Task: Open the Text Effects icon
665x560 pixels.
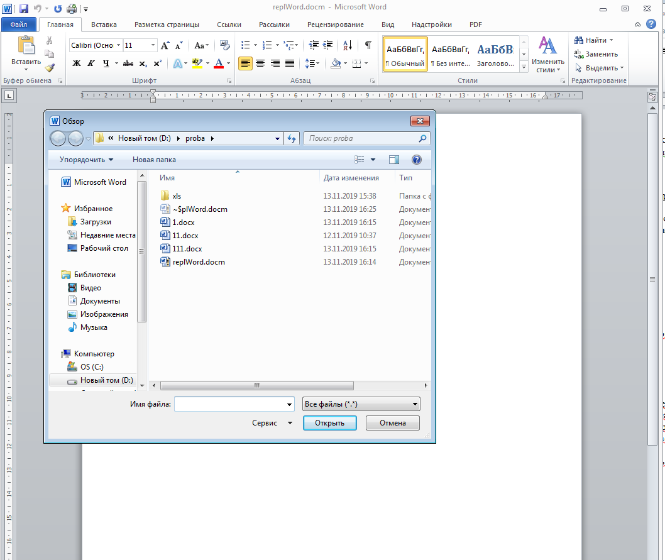Action: point(177,63)
